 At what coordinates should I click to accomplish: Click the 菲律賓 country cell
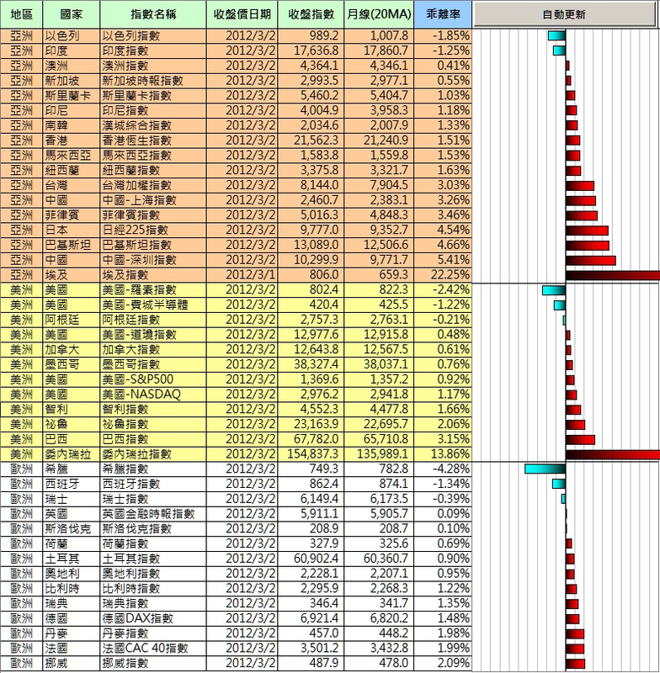(72, 215)
